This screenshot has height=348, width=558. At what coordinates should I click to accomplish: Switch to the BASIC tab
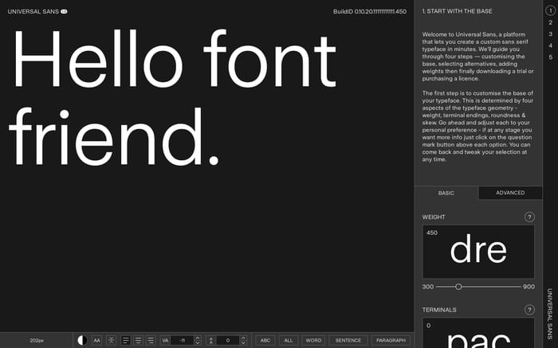click(x=446, y=193)
